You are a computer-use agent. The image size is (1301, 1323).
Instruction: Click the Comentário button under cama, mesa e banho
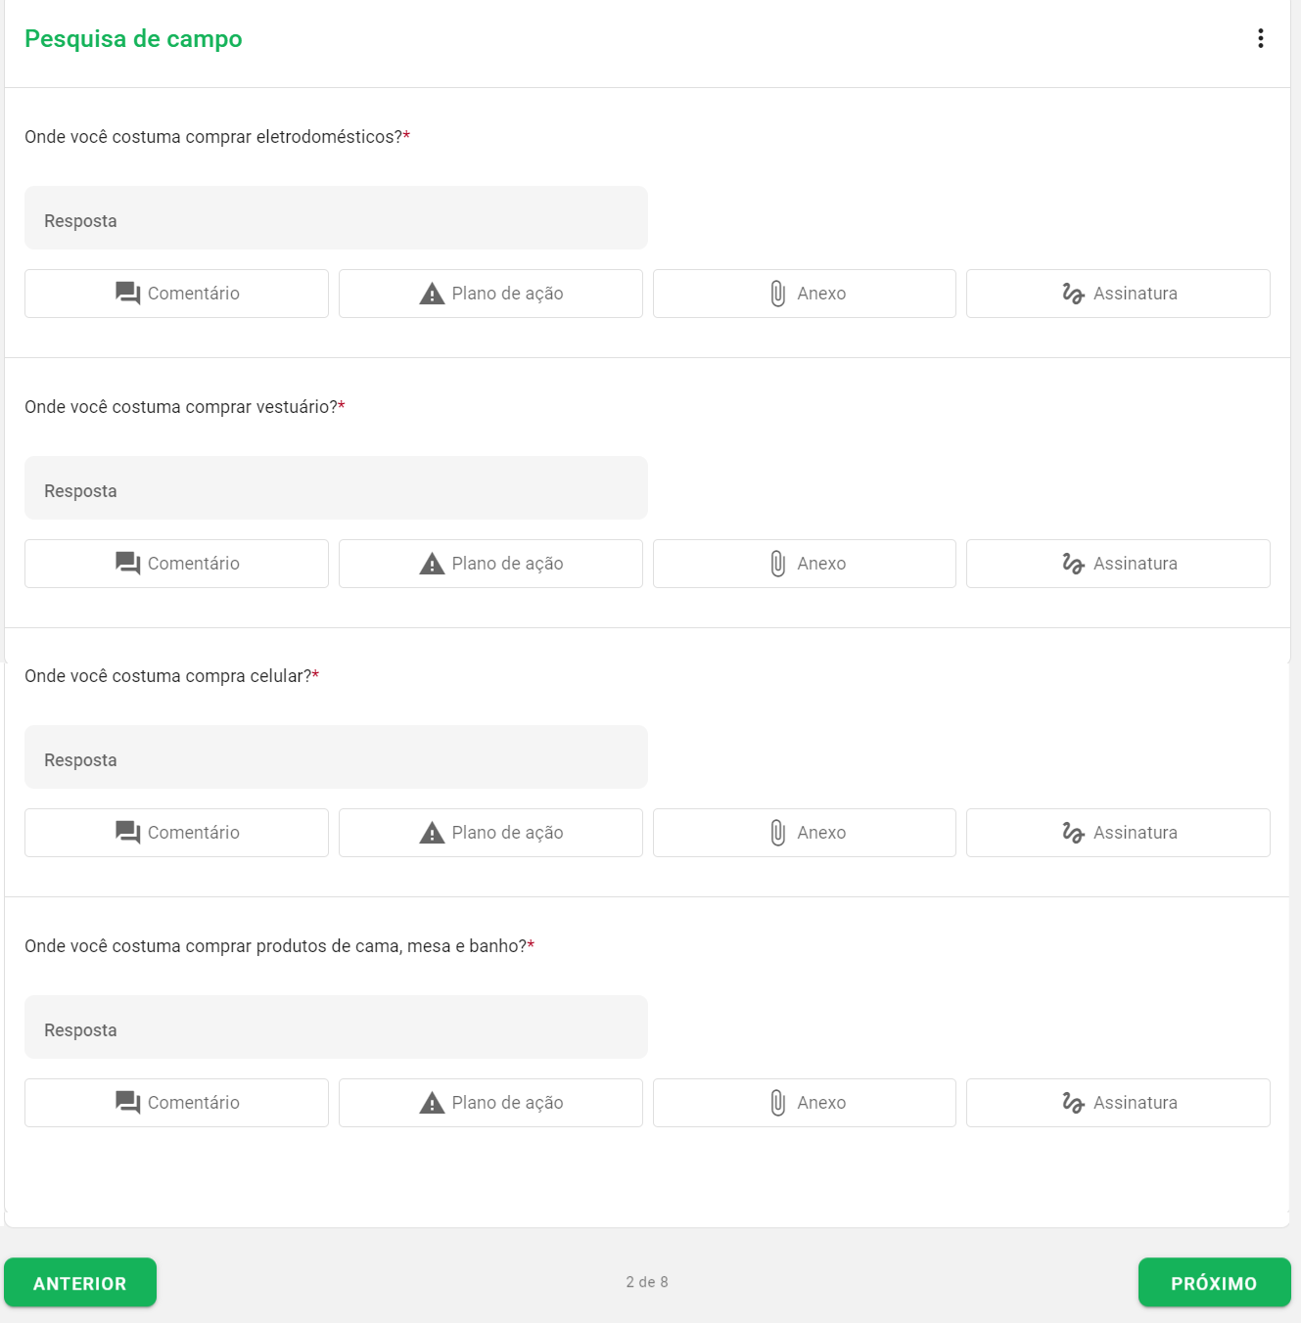pyautogui.click(x=176, y=1102)
